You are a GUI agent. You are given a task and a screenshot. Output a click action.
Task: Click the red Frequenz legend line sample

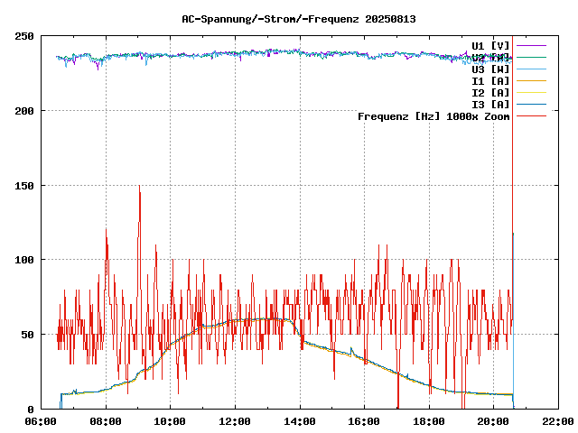pos(531,116)
